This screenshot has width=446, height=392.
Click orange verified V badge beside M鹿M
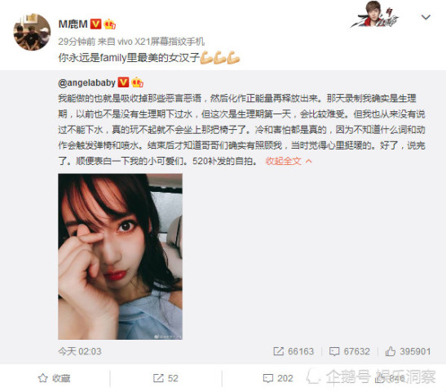click(95, 24)
